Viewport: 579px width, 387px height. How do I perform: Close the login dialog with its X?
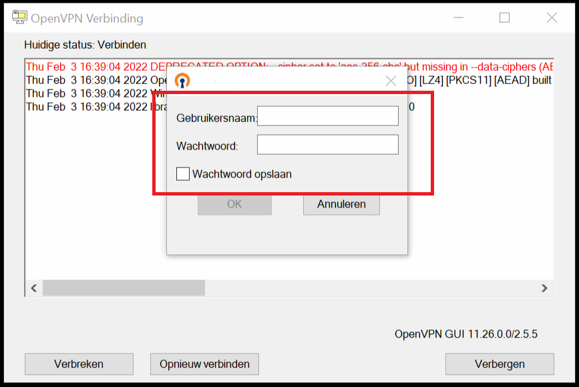point(391,81)
